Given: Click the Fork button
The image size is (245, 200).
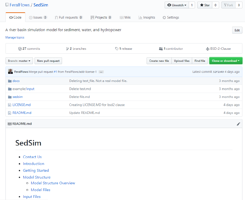Looking at the screenshot, I should click(x=229, y=5).
